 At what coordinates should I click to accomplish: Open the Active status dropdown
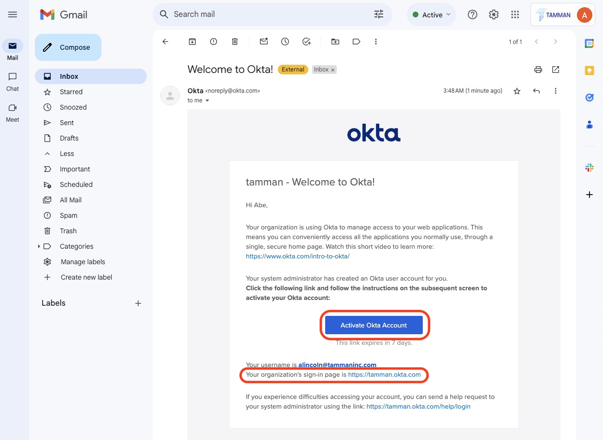(431, 14)
